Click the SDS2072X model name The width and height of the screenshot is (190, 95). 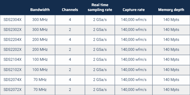[x=12, y=90]
